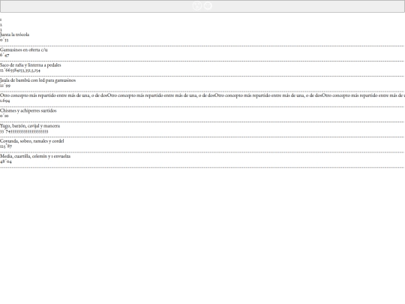Select the price "0´10"

coord(4,116)
